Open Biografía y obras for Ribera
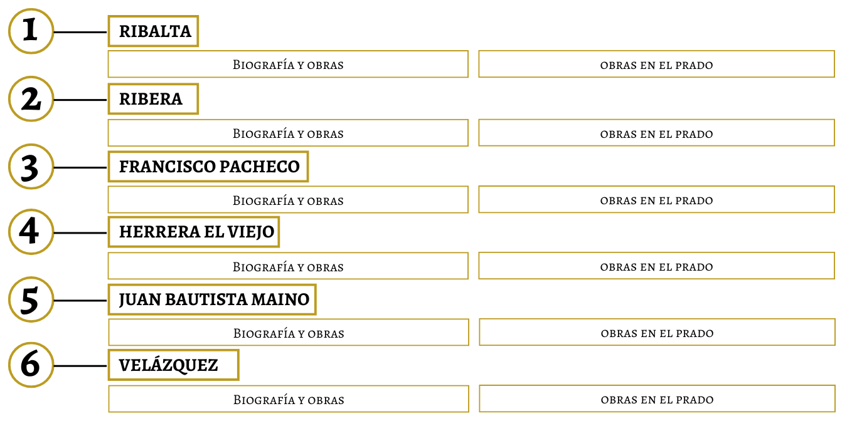 click(288, 133)
